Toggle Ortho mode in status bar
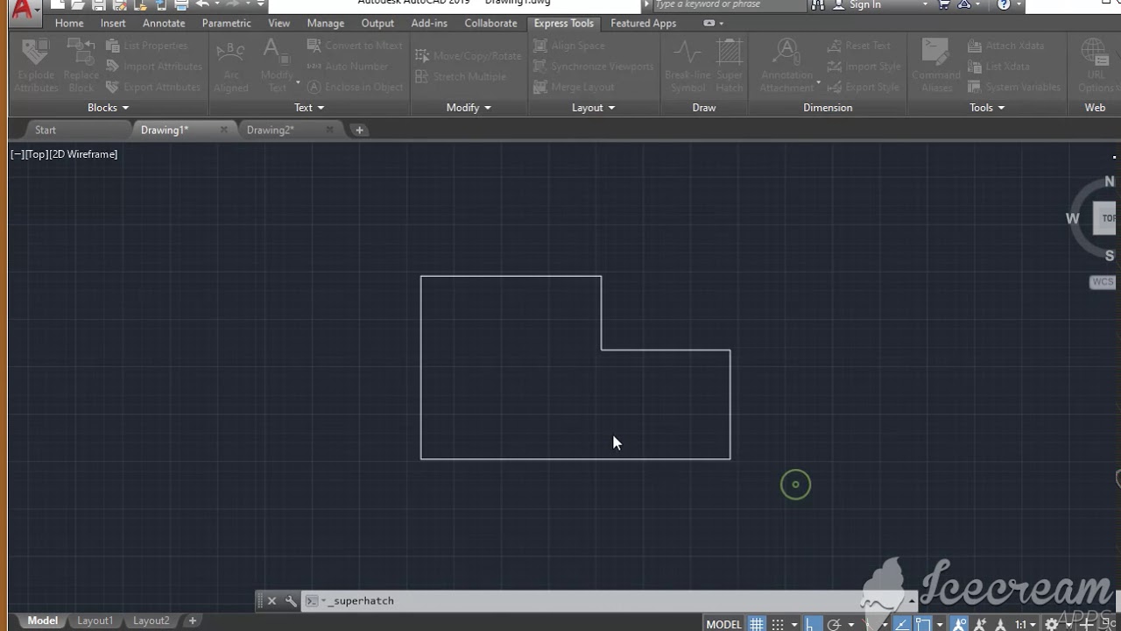The image size is (1121, 631). 813,624
